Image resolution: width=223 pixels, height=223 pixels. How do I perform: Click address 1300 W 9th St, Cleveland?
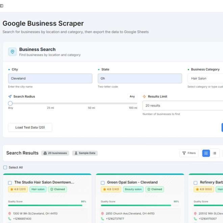point(35,214)
